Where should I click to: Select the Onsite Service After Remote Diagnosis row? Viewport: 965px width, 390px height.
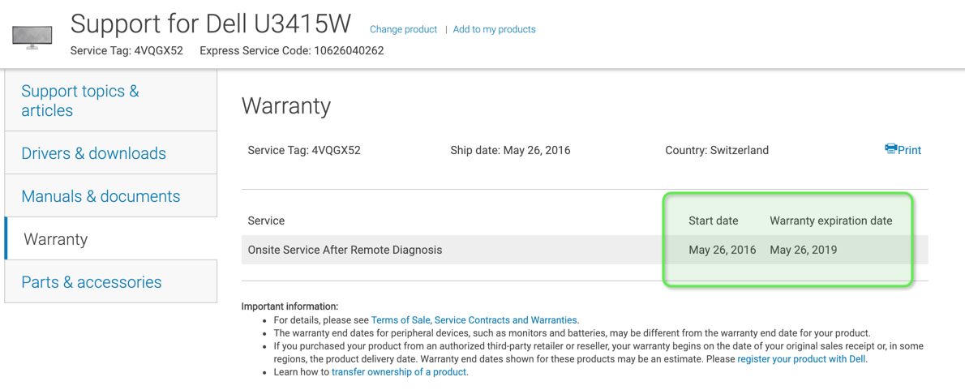click(345, 250)
